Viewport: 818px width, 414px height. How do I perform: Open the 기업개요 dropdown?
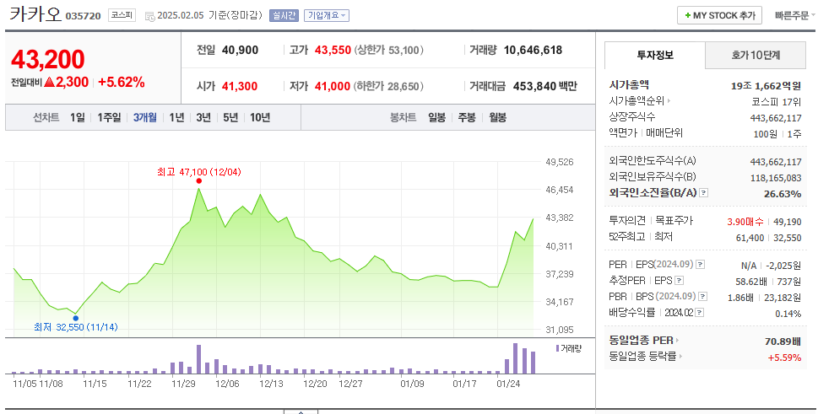point(327,16)
